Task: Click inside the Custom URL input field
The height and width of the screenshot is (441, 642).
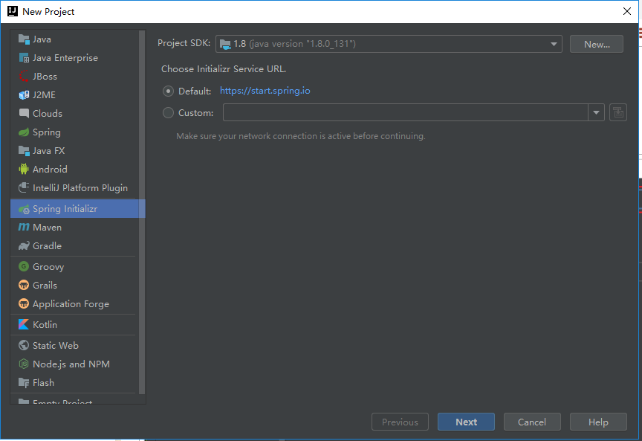Action: (x=406, y=112)
